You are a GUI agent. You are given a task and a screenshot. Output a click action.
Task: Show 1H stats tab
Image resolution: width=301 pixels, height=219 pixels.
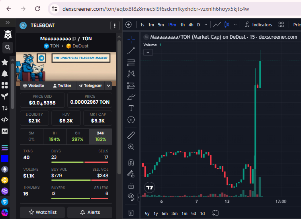click(55, 136)
